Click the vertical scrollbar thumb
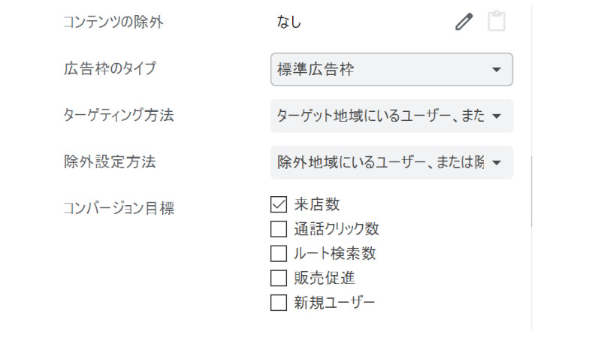 (531, 192)
